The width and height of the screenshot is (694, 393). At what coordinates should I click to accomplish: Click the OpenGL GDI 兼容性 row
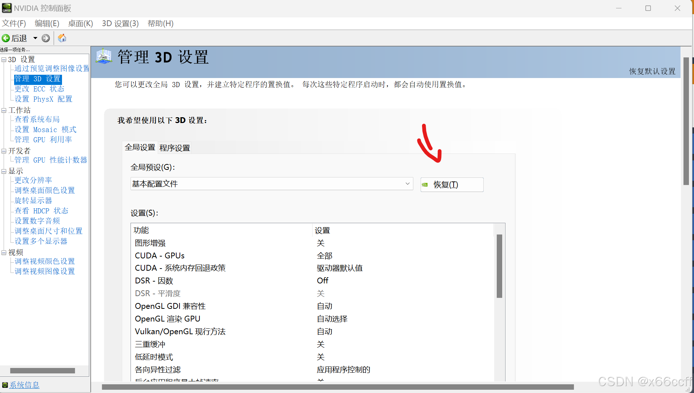point(313,306)
